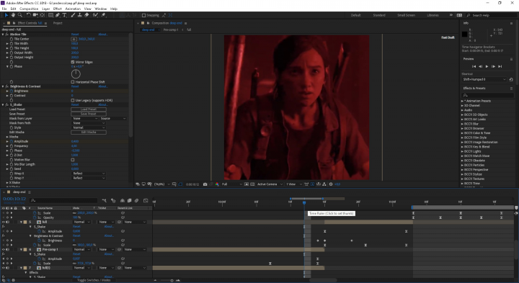The height and width of the screenshot is (283, 519).
Task: Collapse the Brightness & Contrast effect group
Action: (x=3, y=86)
